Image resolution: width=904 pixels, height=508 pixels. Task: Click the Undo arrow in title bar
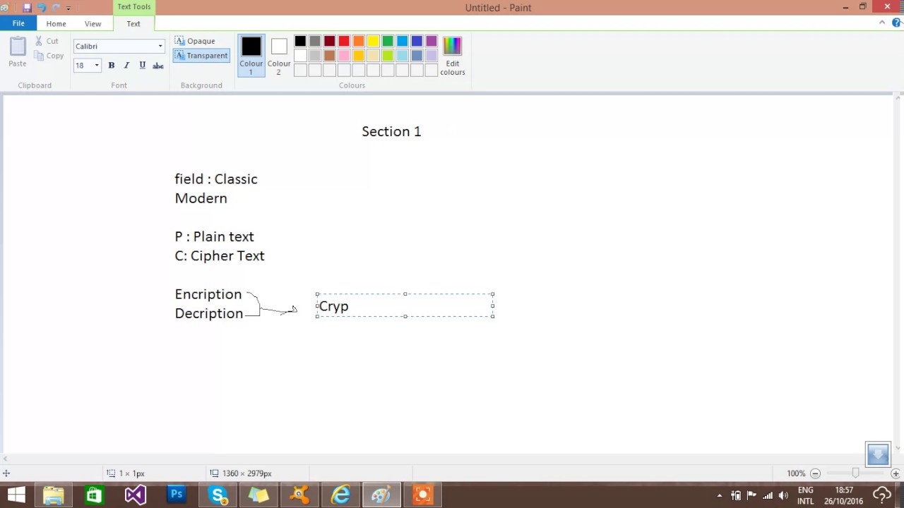pos(41,8)
